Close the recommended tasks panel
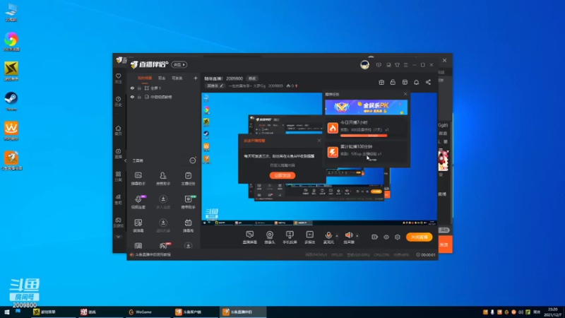 (x=405, y=94)
